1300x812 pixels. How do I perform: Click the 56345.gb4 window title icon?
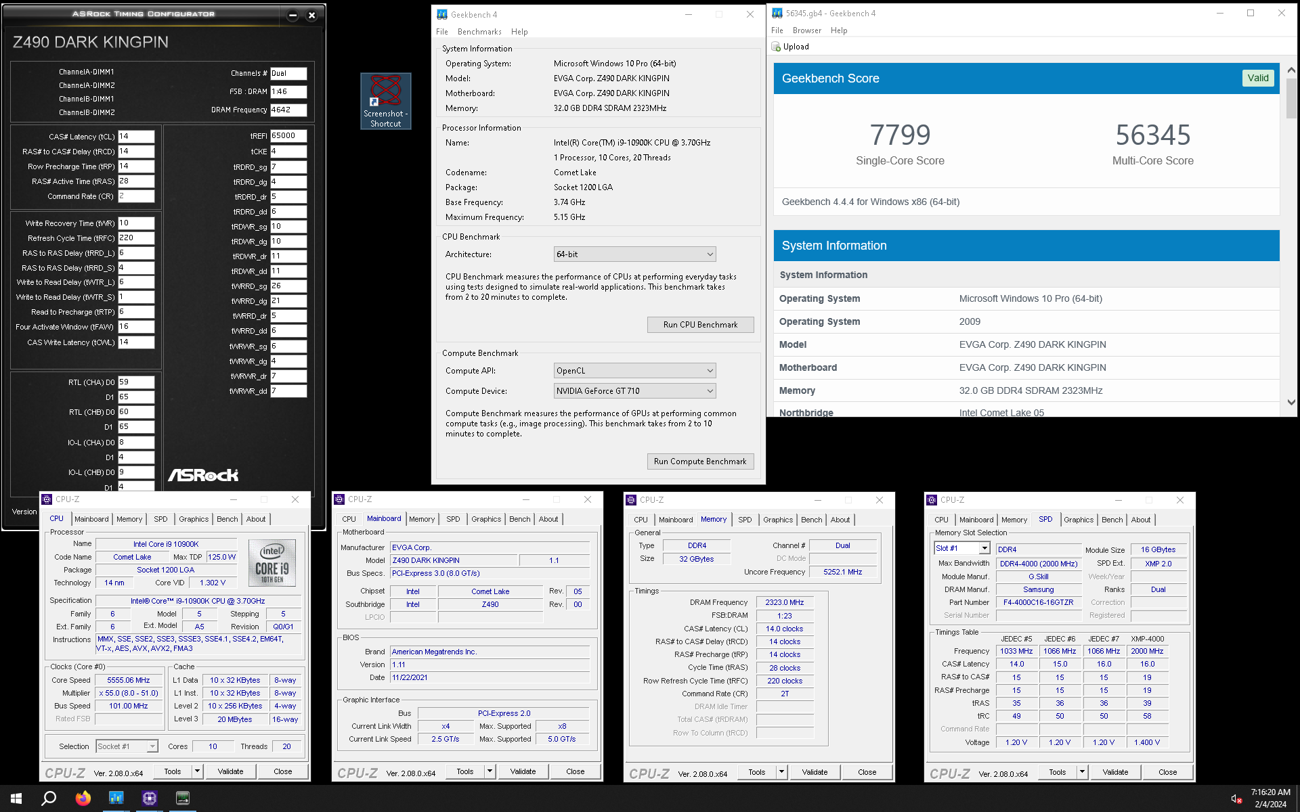777,13
